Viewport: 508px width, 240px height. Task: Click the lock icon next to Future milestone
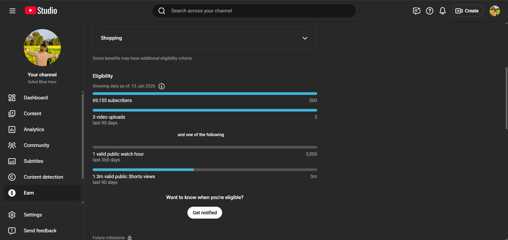130,238
